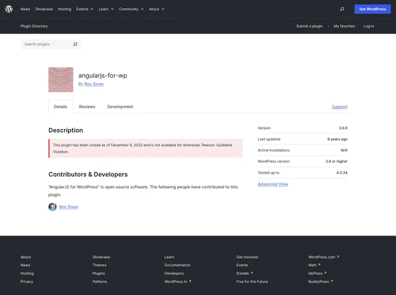Open My favorites link
The image size is (396, 295).
[344, 26]
